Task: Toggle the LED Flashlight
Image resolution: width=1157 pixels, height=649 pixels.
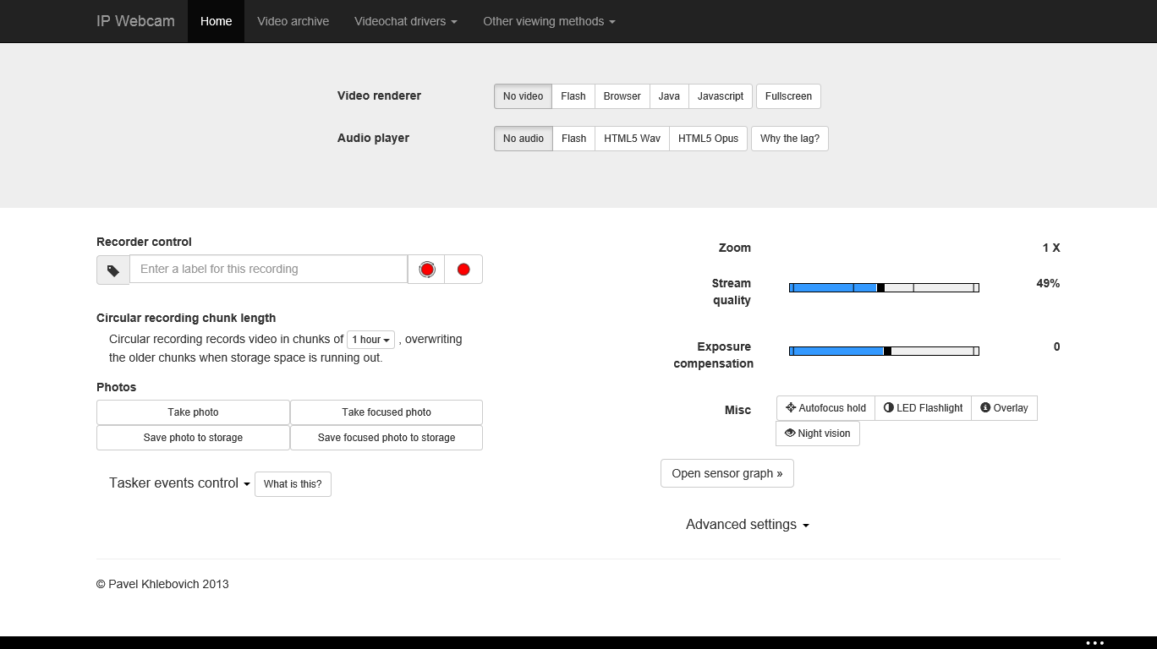Action: [x=923, y=408]
